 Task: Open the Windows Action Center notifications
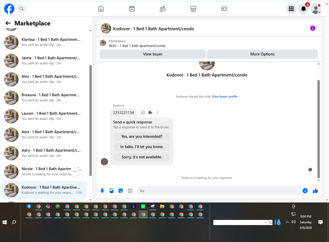point(321,222)
